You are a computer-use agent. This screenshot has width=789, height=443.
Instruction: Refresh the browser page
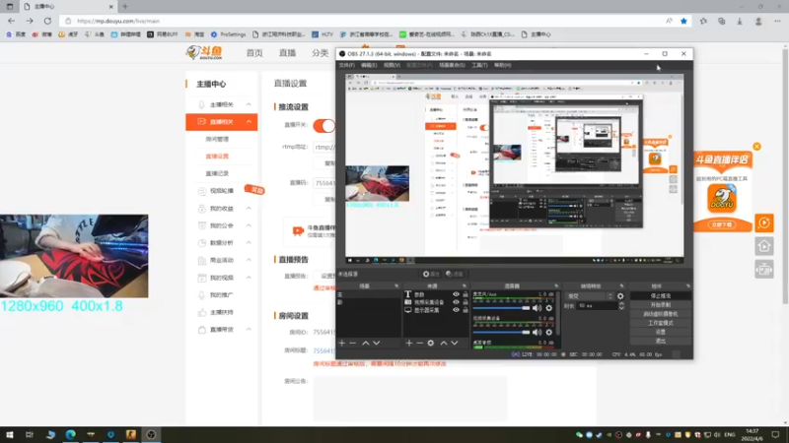tap(47, 21)
